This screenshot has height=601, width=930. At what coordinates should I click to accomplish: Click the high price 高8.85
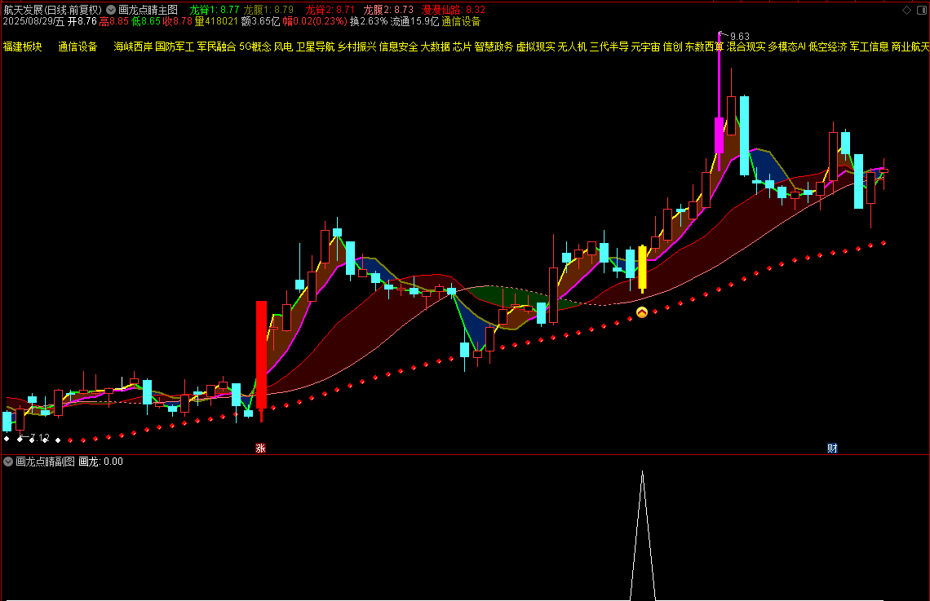(114, 21)
